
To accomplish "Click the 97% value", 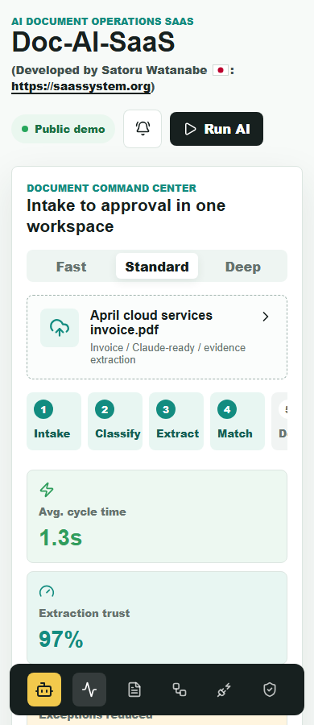I will click(61, 639).
